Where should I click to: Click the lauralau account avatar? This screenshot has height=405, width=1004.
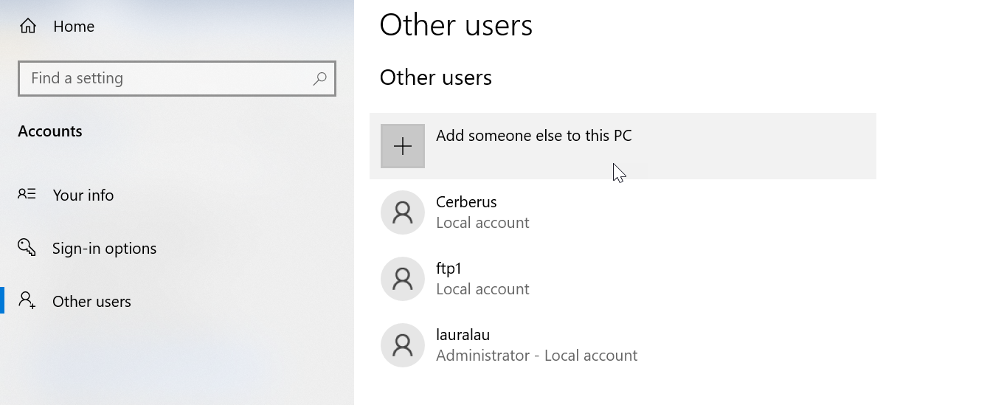pos(403,345)
